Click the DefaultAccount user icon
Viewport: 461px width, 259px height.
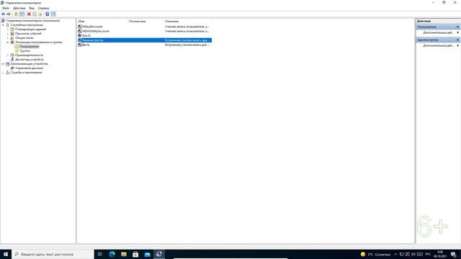point(80,27)
